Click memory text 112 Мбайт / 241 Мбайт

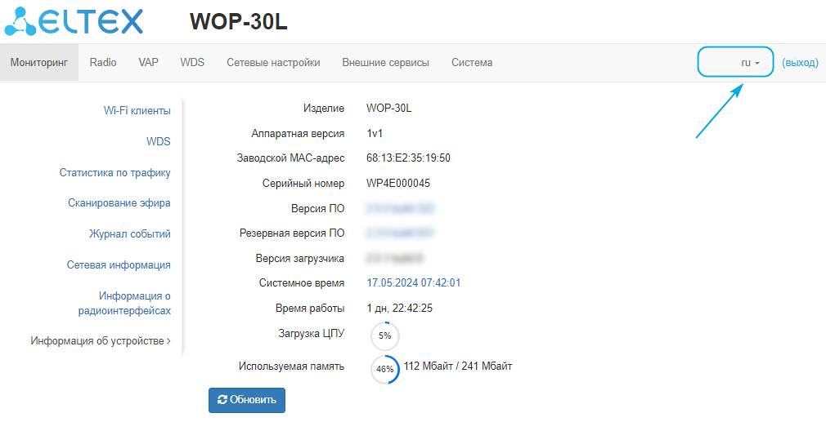pos(458,366)
